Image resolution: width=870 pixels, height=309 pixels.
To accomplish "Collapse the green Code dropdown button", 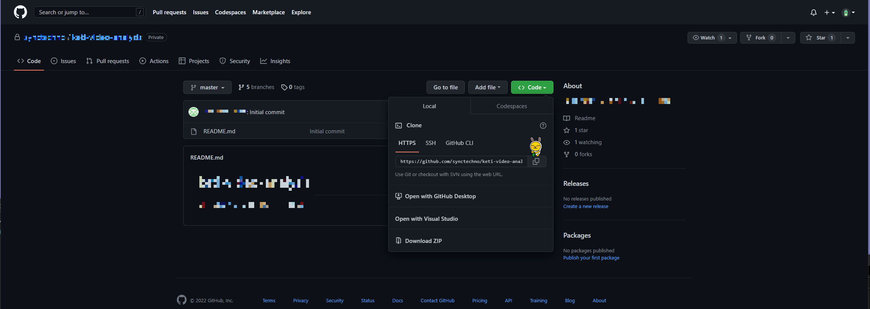I will coord(532,87).
